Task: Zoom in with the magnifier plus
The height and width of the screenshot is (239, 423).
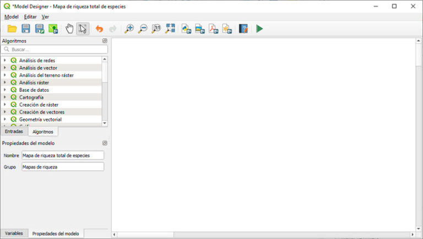Action: click(129, 29)
